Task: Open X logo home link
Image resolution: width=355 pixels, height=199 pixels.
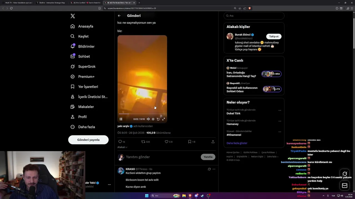Action: [73, 16]
